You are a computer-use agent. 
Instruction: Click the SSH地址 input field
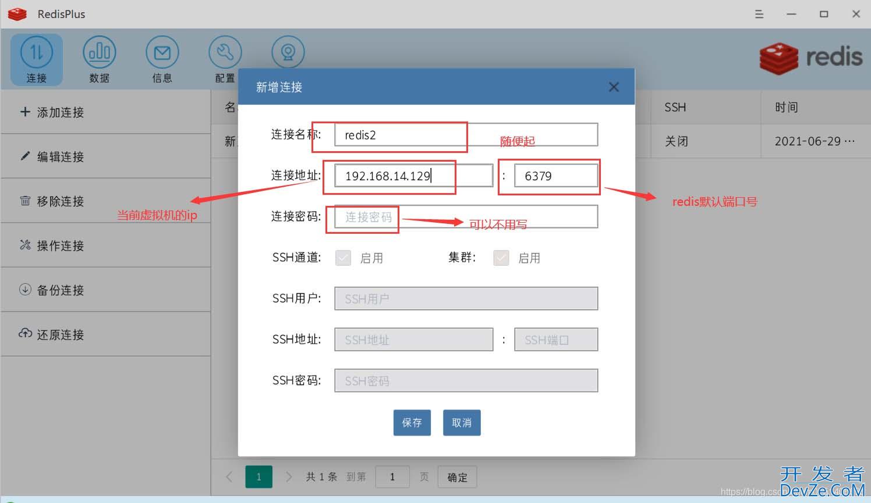[x=414, y=340]
